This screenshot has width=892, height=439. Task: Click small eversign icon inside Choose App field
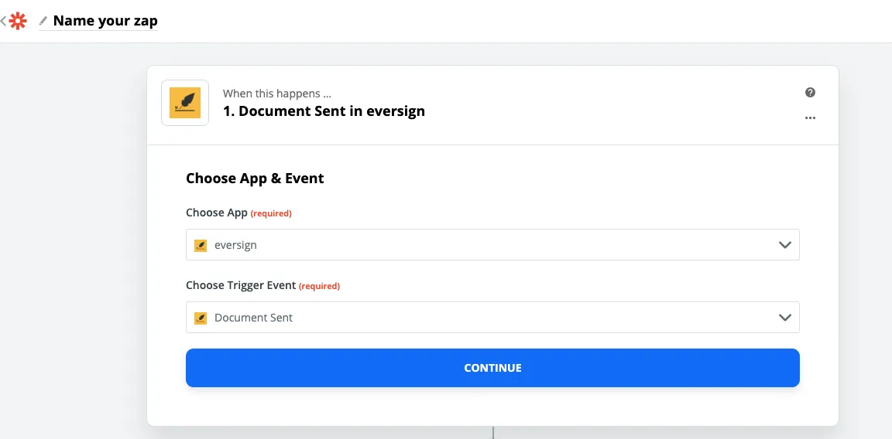tap(201, 245)
